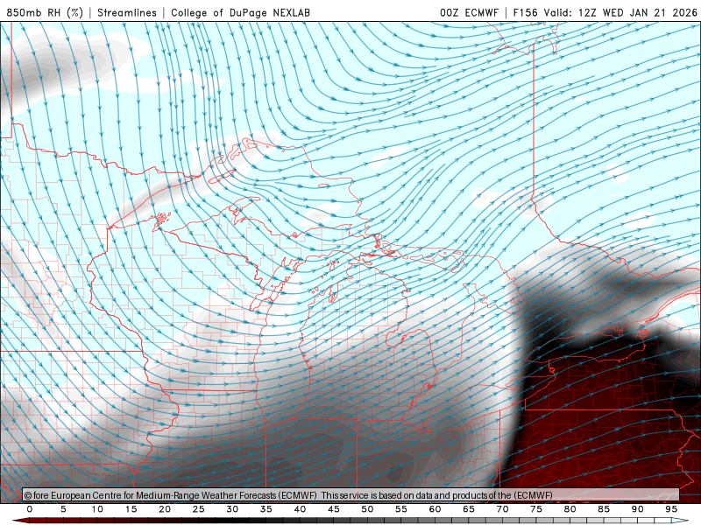Image resolution: width=701 pixels, height=525 pixels.
Task: Click the "College of DuPage NEXLAB" header text
Action: [240, 12]
